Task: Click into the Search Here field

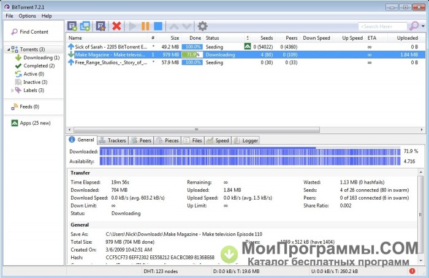Action: click(x=382, y=26)
